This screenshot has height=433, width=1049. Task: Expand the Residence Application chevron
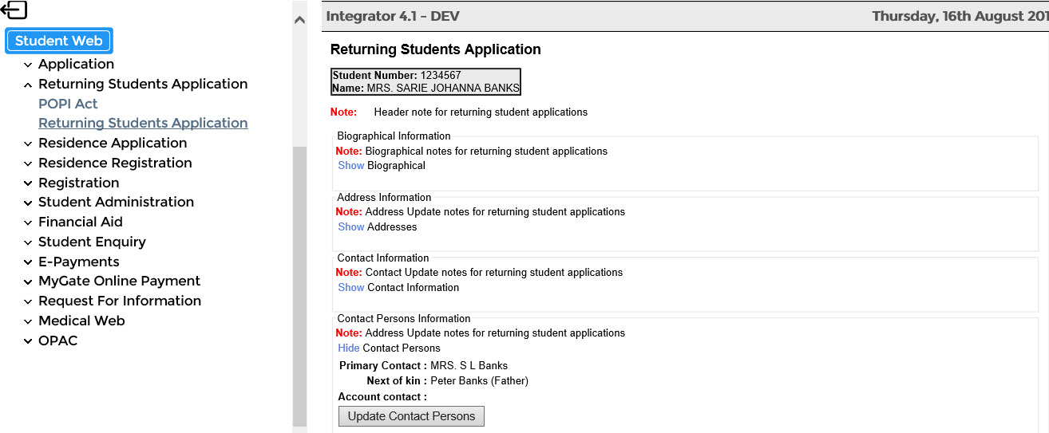click(x=28, y=144)
